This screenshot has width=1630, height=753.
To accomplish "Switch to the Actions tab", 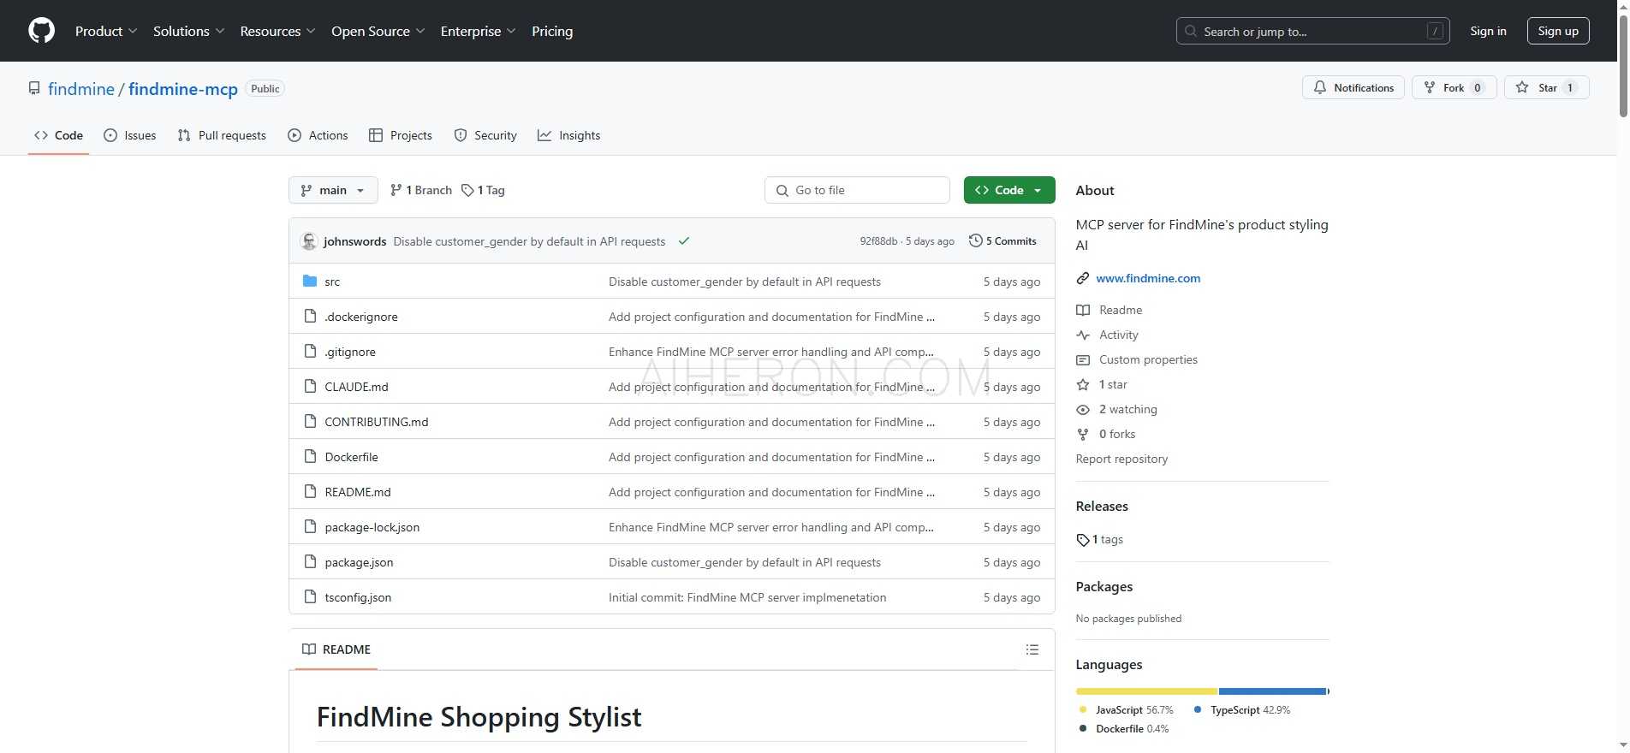I will click(x=318, y=135).
